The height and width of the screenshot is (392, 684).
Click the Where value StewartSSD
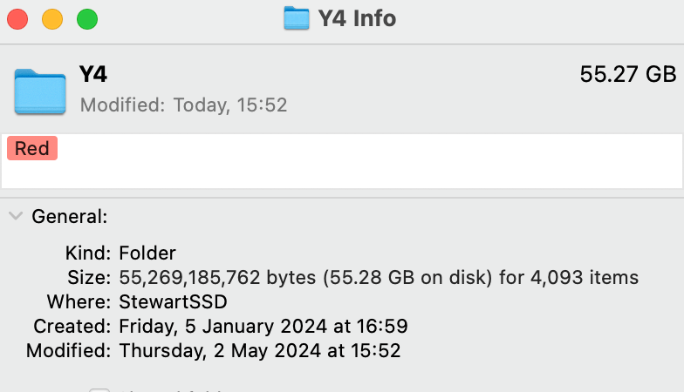pos(176,302)
